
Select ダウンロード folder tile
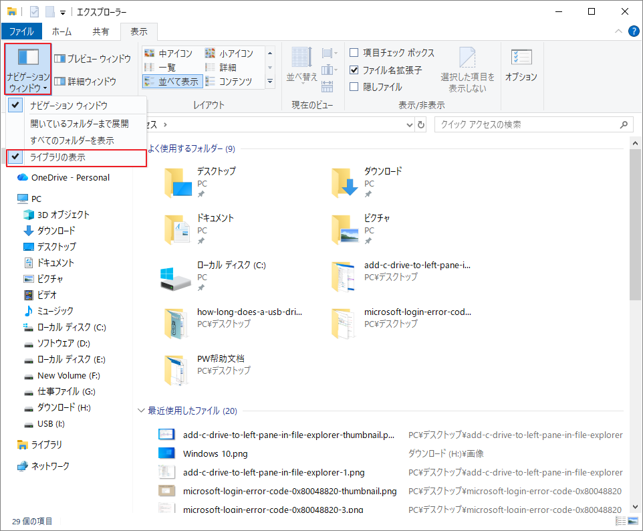pyautogui.click(x=368, y=182)
